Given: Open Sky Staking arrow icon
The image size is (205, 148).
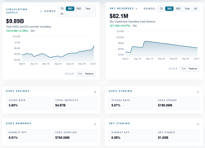Looking at the screenshot, I should coord(197,124).
